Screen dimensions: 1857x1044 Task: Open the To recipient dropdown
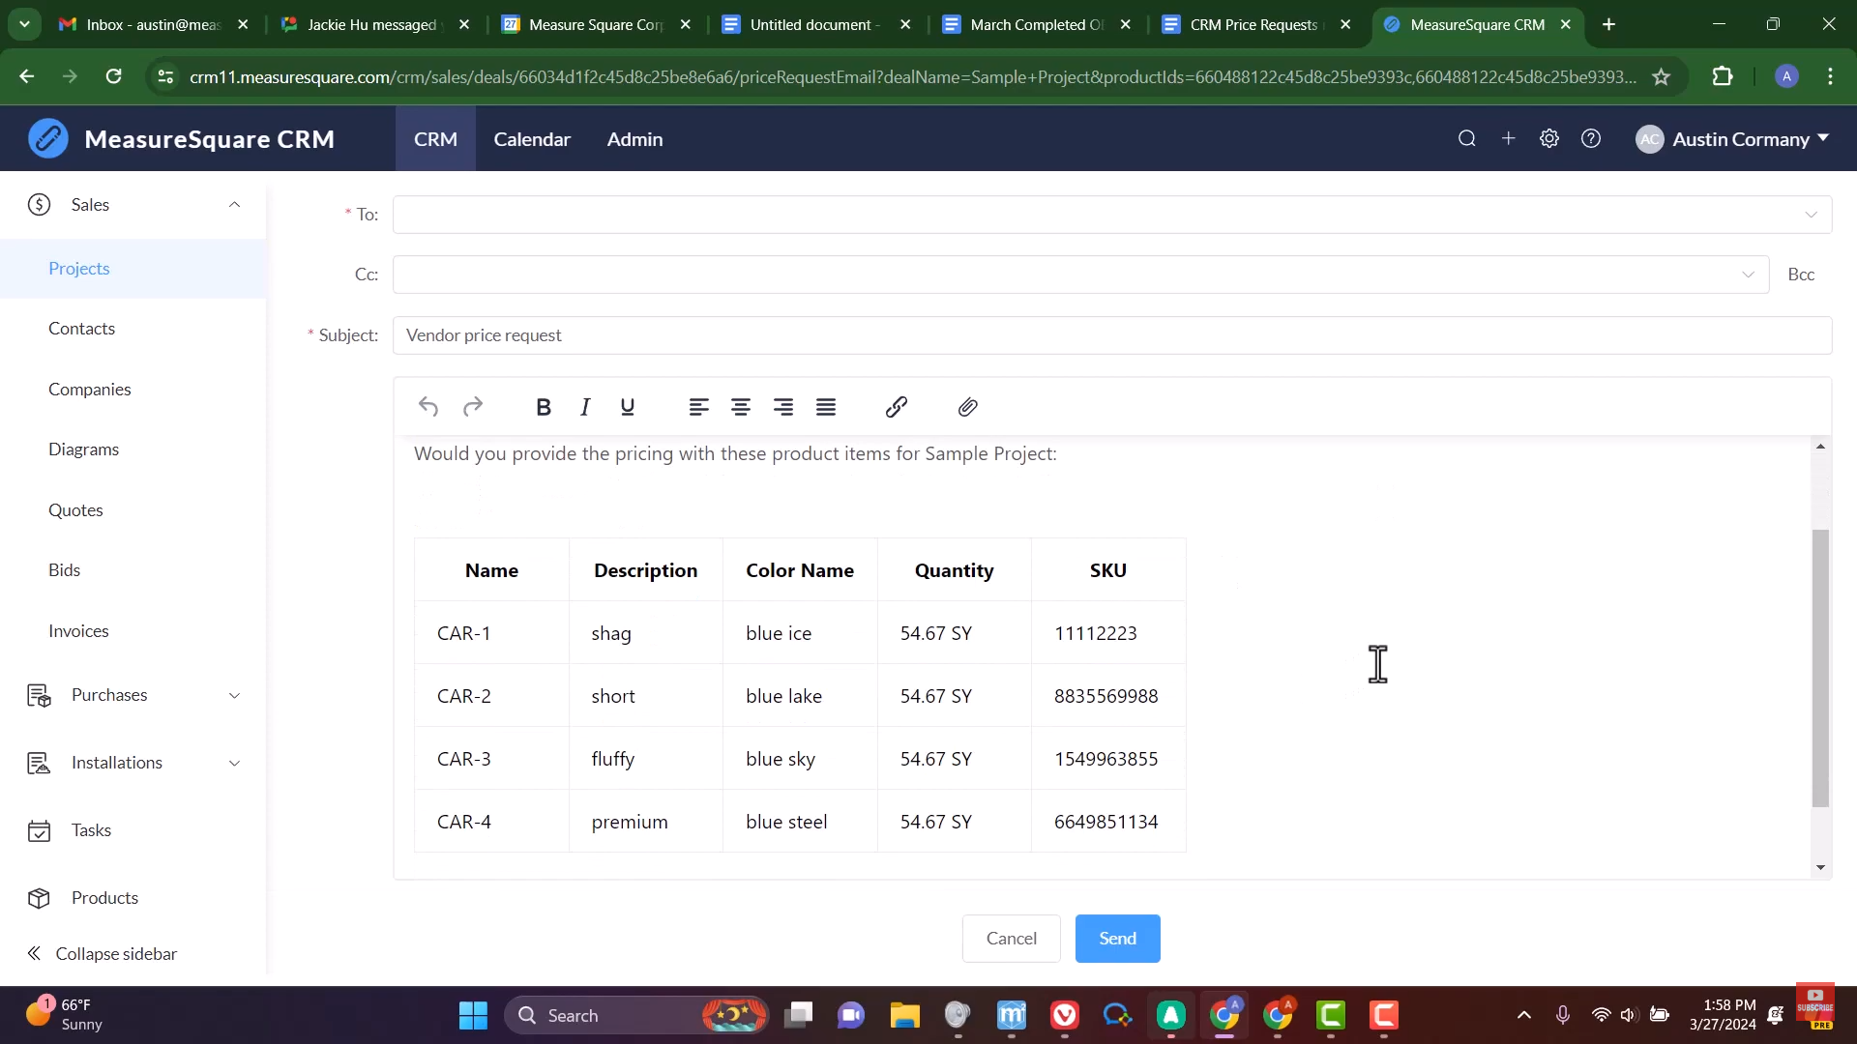point(1811,215)
